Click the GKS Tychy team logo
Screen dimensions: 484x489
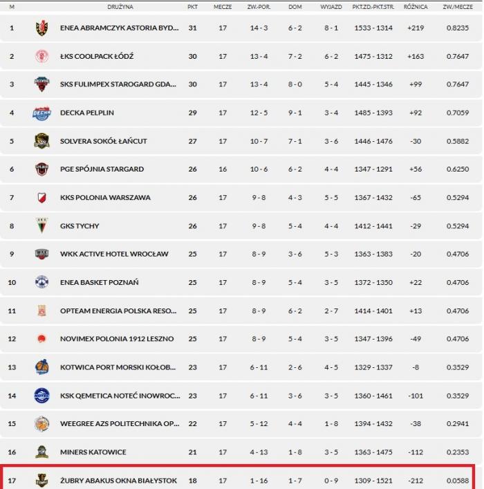(42, 225)
